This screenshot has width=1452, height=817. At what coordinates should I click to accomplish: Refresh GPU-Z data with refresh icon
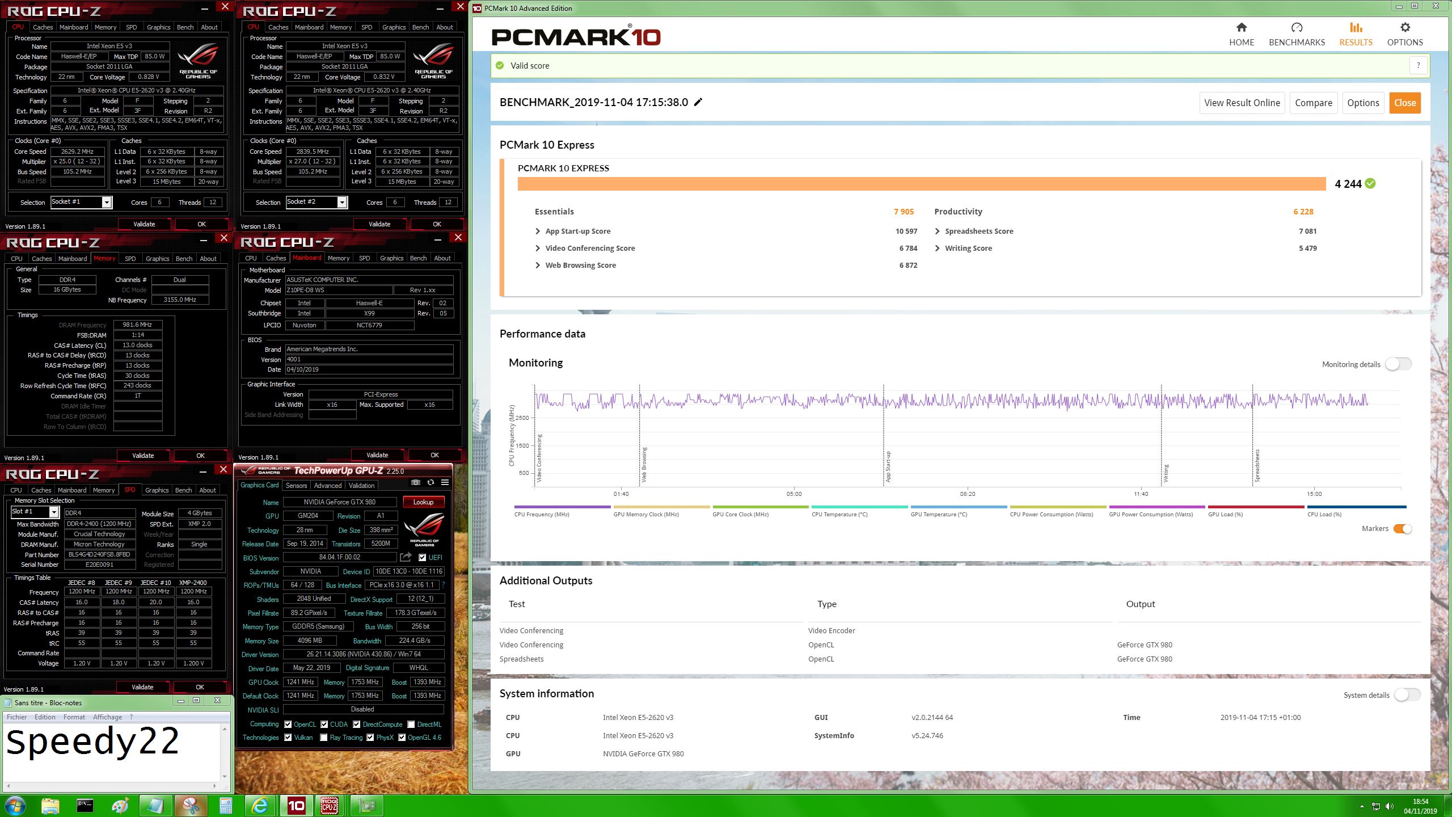430,482
